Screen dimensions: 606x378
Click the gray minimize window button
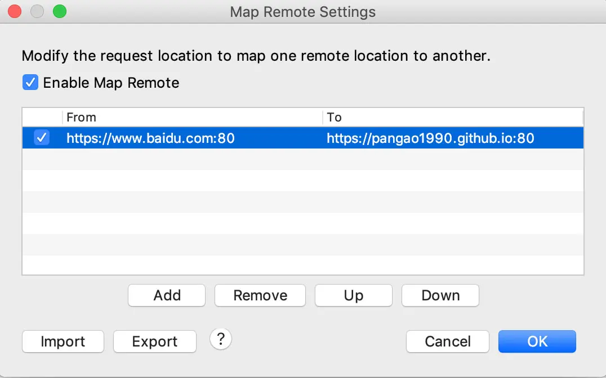click(x=37, y=11)
